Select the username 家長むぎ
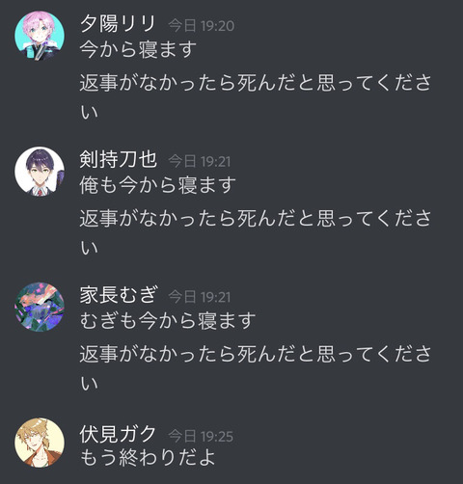The width and height of the screenshot is (463, 484). tap(119, 295)
